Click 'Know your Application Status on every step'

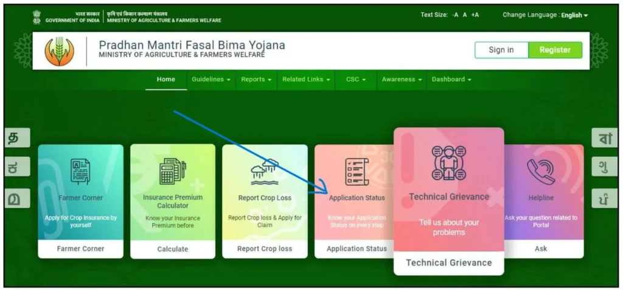pyautogui.click(x=357, y=221)
